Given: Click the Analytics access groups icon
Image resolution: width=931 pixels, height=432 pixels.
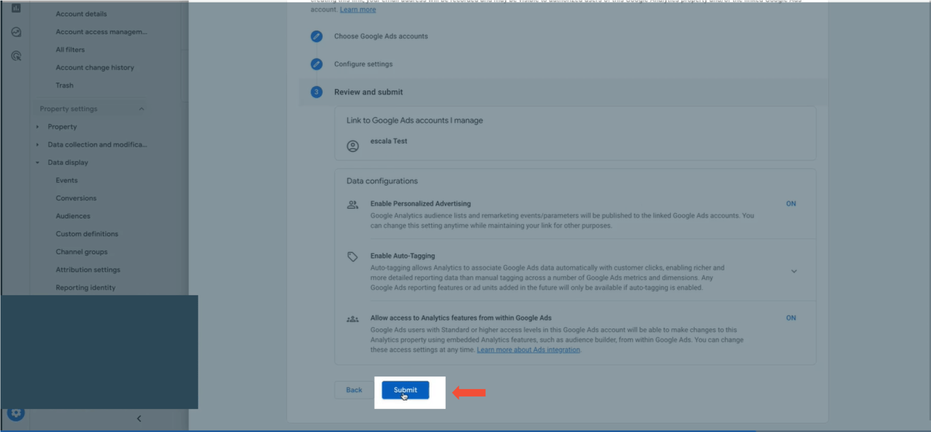Looking at the screenshot, I should tap(352, 319).
